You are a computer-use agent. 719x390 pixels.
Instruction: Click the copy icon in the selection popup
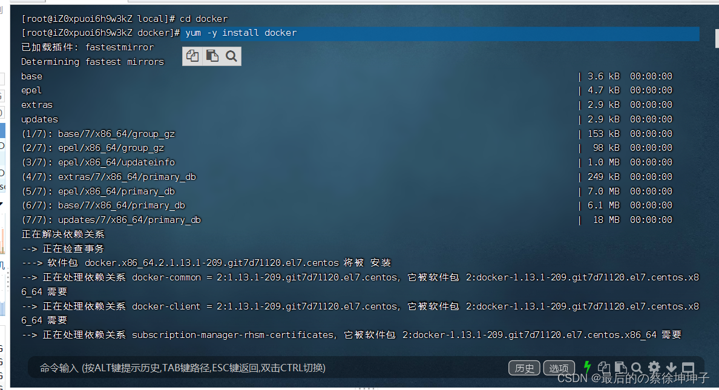[192, 56]
